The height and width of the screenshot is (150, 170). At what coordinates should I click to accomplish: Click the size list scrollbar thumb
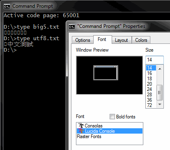pos(160,93)
